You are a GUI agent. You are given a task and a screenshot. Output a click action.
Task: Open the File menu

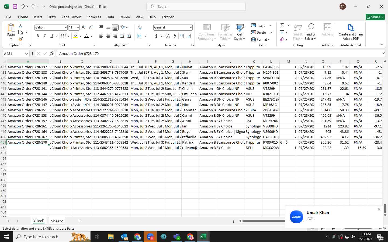coord(8,17)
